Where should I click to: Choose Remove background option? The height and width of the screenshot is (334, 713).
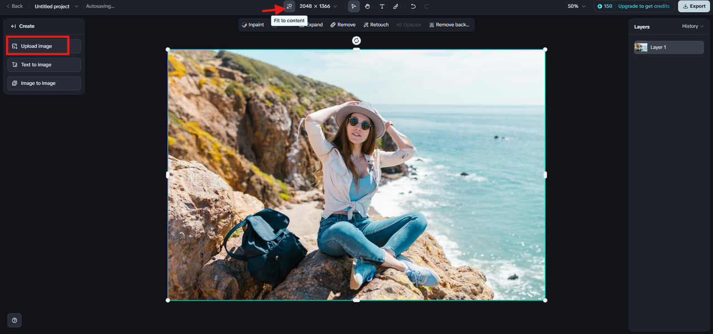pos(449,24)
